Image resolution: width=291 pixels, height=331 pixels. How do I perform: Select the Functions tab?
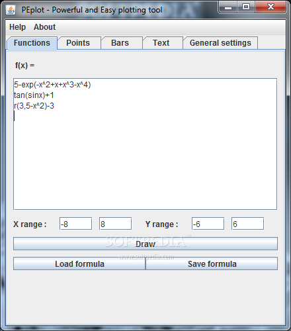tap(32, 43)
